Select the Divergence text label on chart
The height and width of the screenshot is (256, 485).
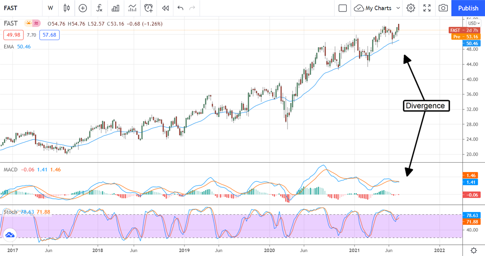click(x=426, y=106)
